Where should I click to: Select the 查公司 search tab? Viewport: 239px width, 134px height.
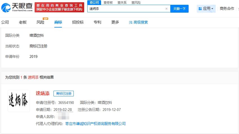pyautogui.click(x=94, y=3)
